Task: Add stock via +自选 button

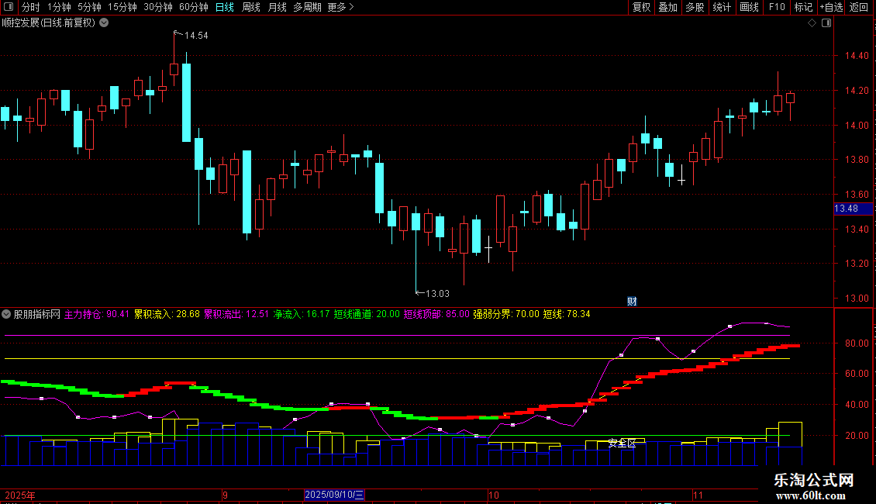Action: [831, 7]
